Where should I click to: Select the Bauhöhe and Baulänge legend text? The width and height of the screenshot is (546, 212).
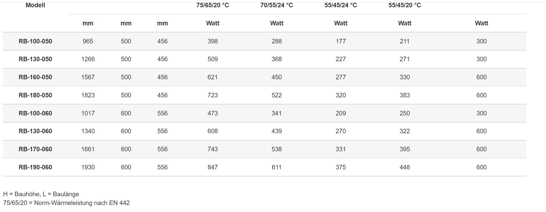tap(41, 194)
